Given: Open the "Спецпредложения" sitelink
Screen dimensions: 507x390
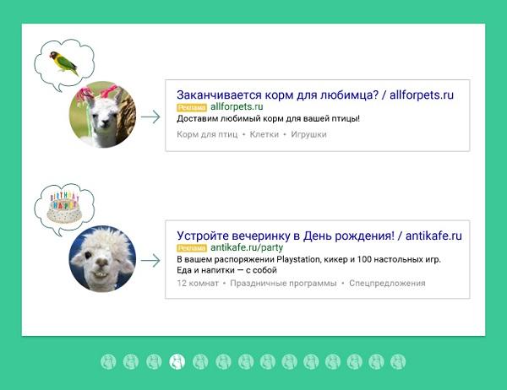Looking at the screenshot, I should point(387,284).
